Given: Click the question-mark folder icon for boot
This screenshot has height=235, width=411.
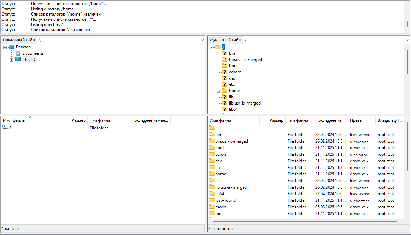Looking at the screenshot, I should tap(224, 66).
